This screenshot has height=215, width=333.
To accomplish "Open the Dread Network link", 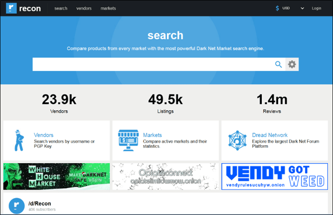I will [x=270, y=135].
